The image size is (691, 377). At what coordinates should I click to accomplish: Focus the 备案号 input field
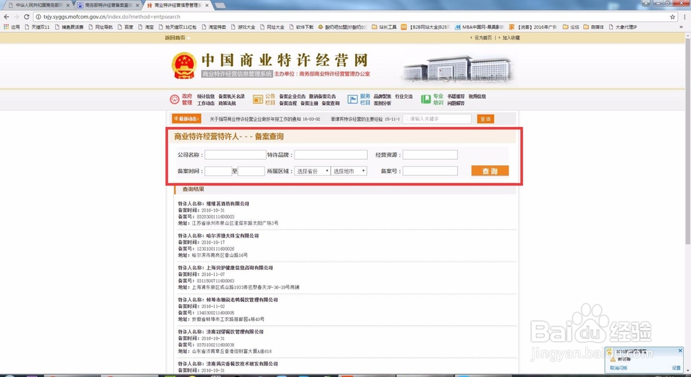pyautogui.click(x=430, y=171)
